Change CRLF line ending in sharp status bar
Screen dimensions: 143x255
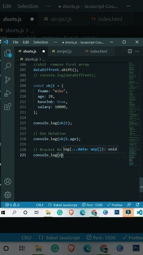coord(40,205)
